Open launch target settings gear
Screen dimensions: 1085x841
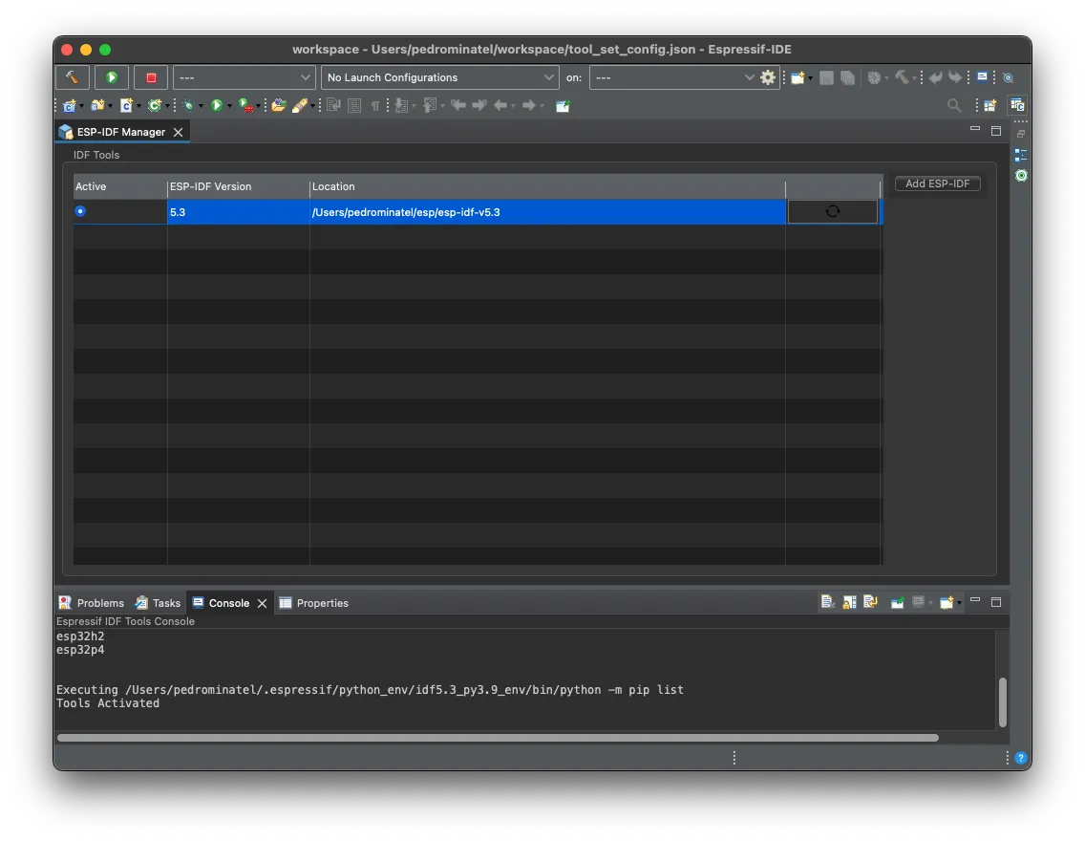tap(768, 77)
